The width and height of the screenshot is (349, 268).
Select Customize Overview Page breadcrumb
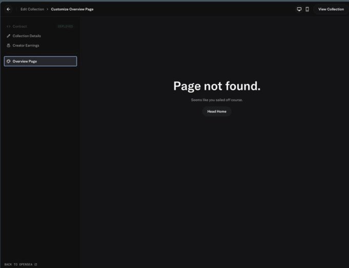click(x=72, y=9)
